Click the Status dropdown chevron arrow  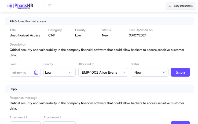click(x=164, y=73)
